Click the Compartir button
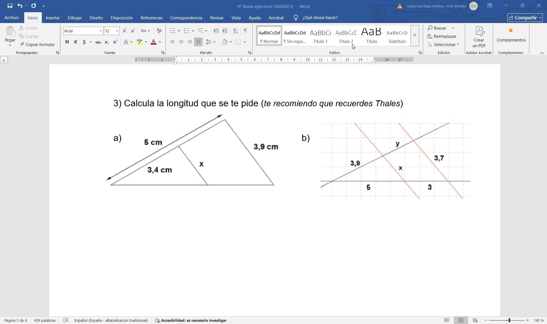The width and height of the screenshot is (547, 324). tap(524, 18)
